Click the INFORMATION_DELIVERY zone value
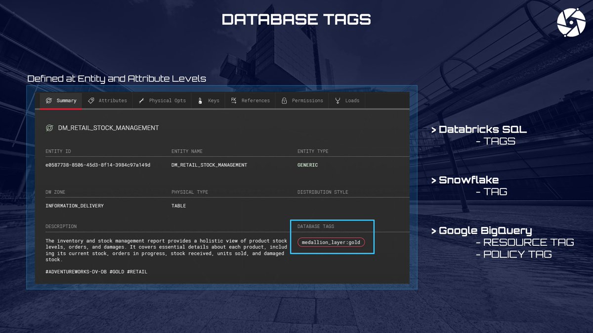This screenshot has height=333, width=593. click(x=75, y=206)
